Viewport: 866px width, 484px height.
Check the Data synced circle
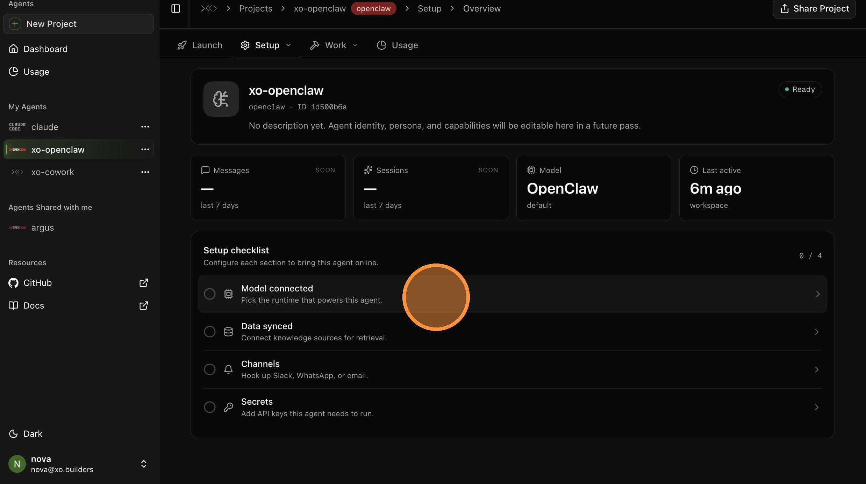click(x=210, y=332)
